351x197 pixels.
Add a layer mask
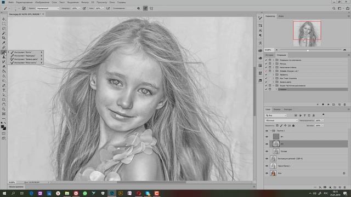click(325, 187)
